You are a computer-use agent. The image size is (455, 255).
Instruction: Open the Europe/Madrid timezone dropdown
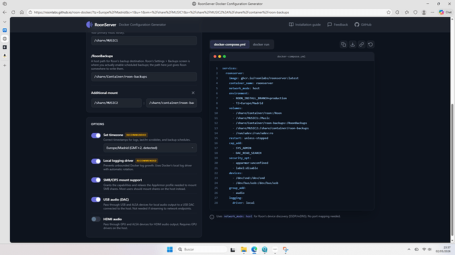coord(150,148)
